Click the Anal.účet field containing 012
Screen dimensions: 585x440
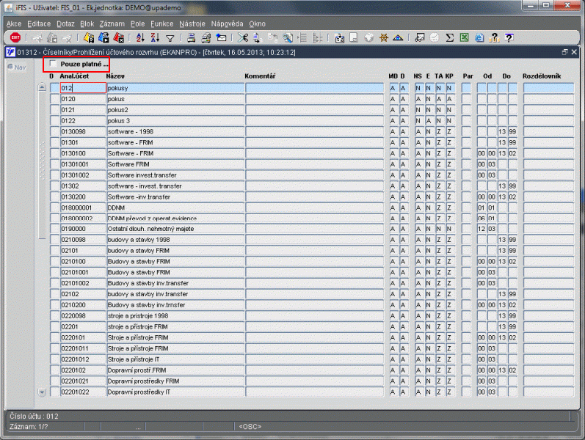click(x=83, y=88)
